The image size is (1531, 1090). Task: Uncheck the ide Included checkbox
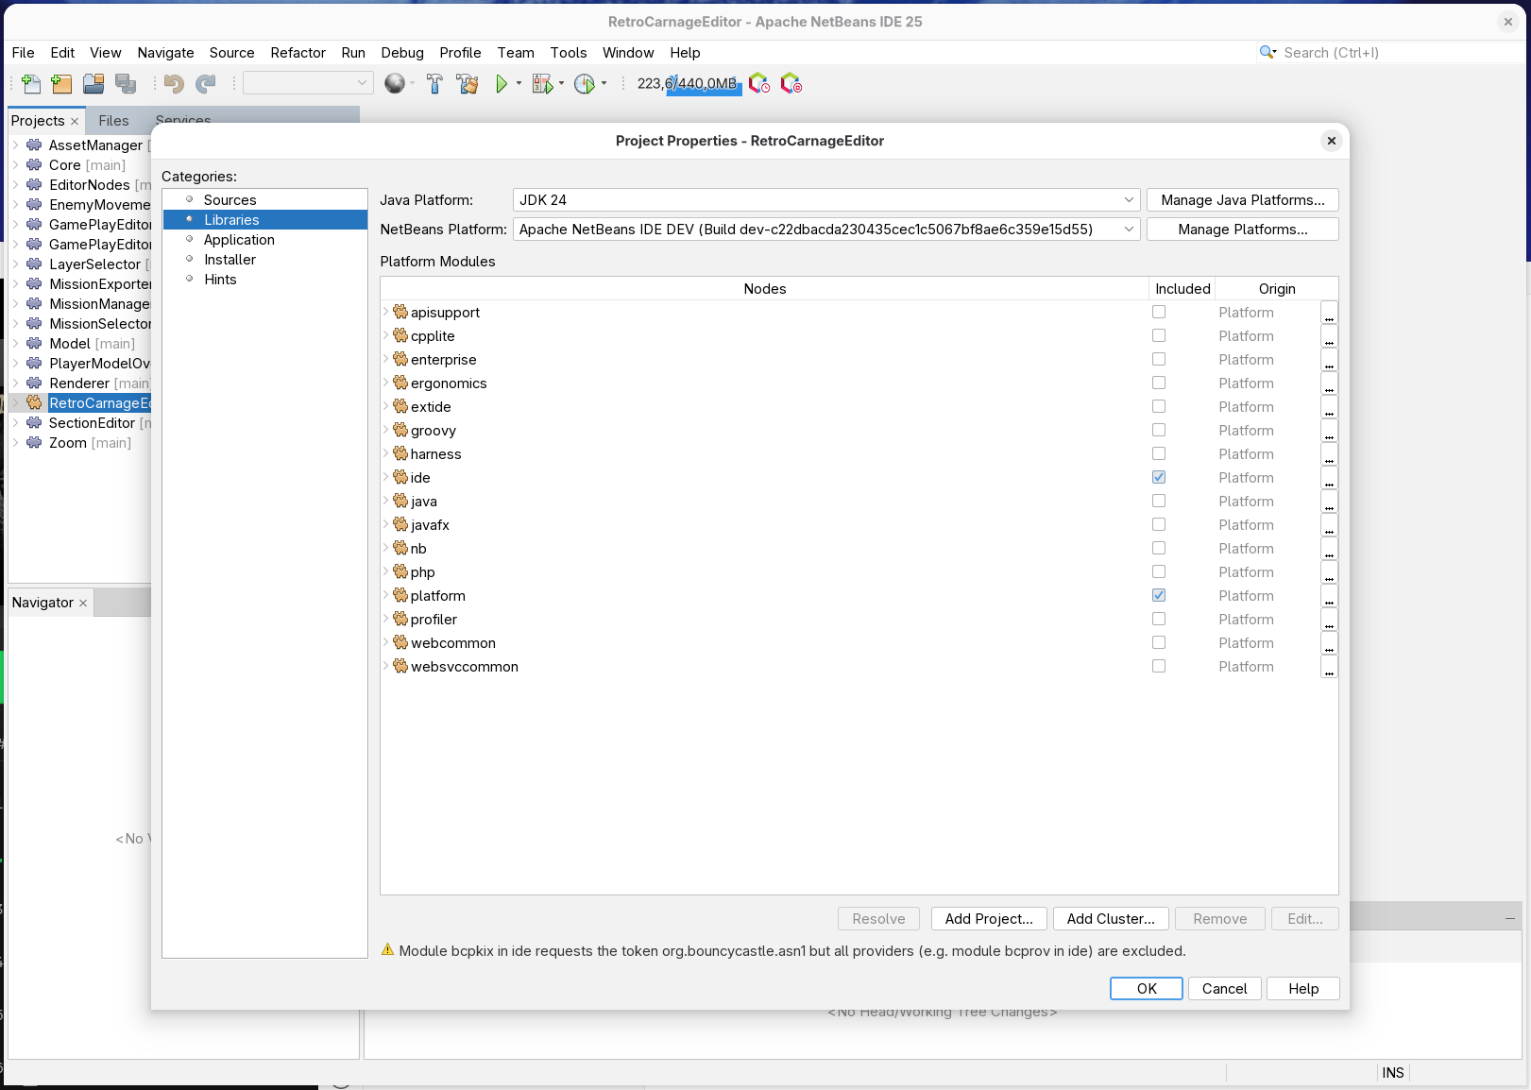(x=1159, y=477)
